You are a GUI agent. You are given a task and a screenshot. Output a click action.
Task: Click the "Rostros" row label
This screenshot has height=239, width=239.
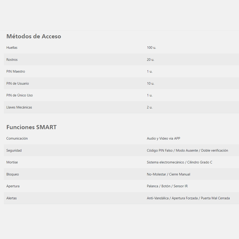(x=12, y=60)
